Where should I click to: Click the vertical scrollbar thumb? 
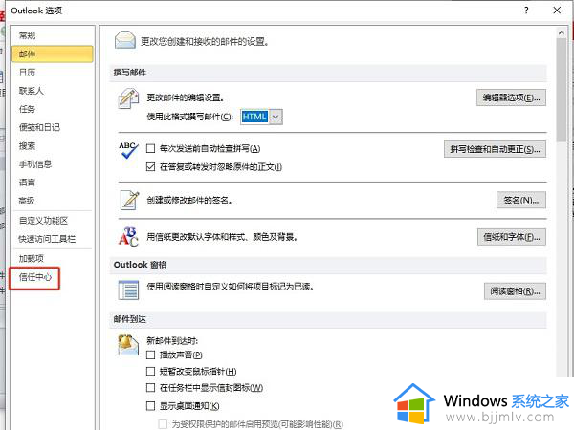pyautogui.click(x=562, y=90)
